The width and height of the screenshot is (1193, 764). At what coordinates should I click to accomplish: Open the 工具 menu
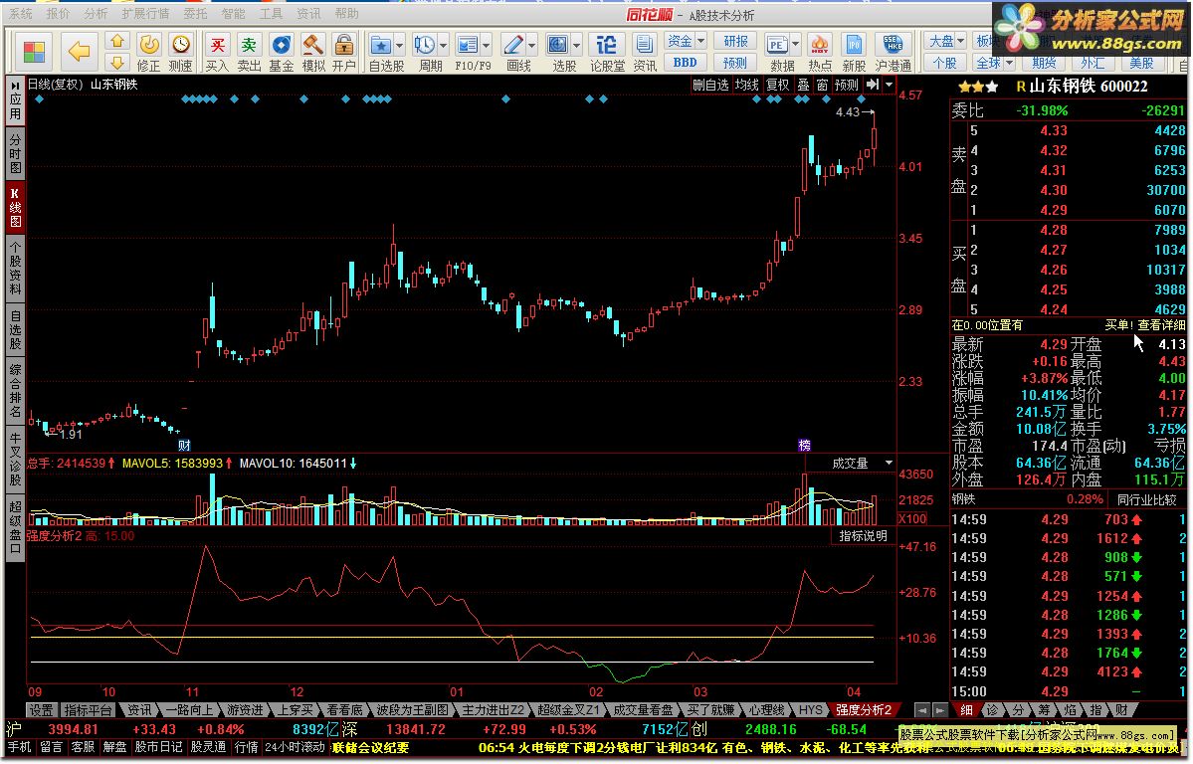(x=270, y=14)
